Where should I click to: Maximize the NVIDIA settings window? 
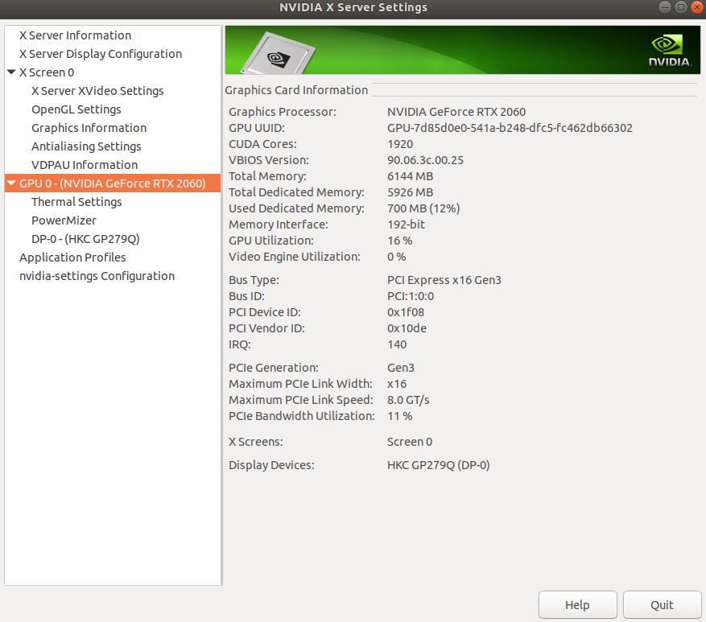[681, 7]
